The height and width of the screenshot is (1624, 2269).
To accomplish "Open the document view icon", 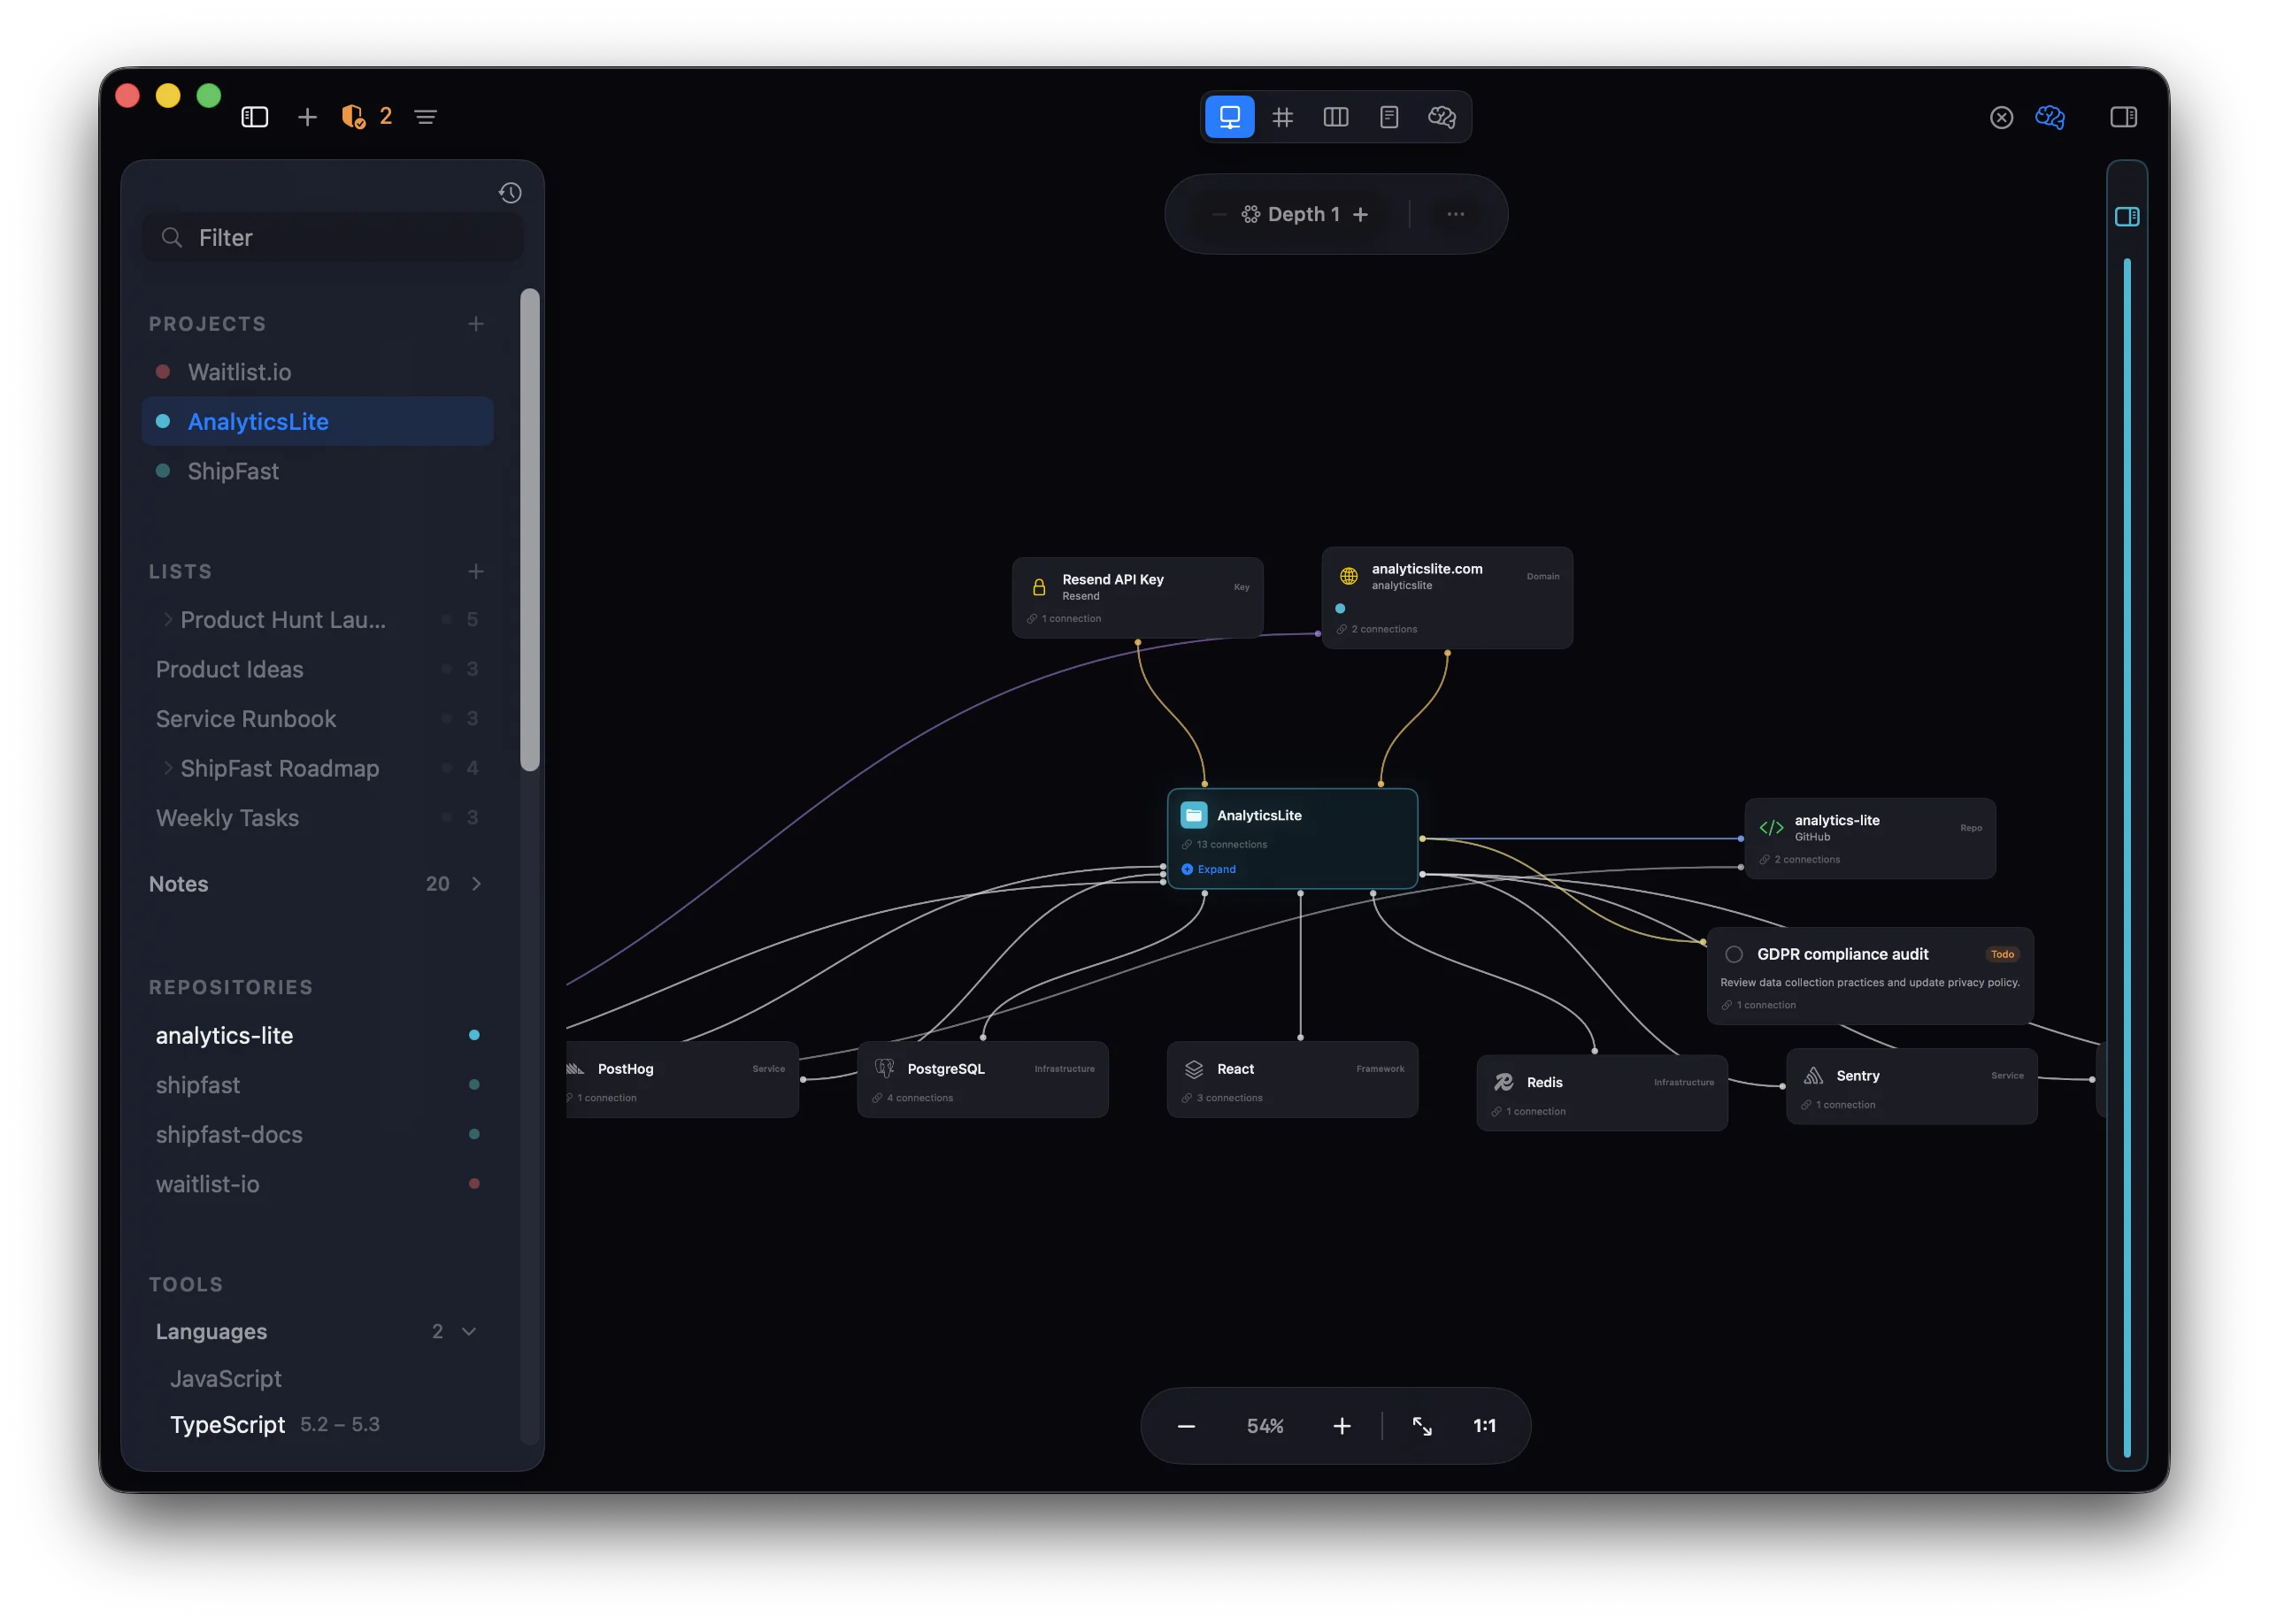I will [x=1388, y=117].
